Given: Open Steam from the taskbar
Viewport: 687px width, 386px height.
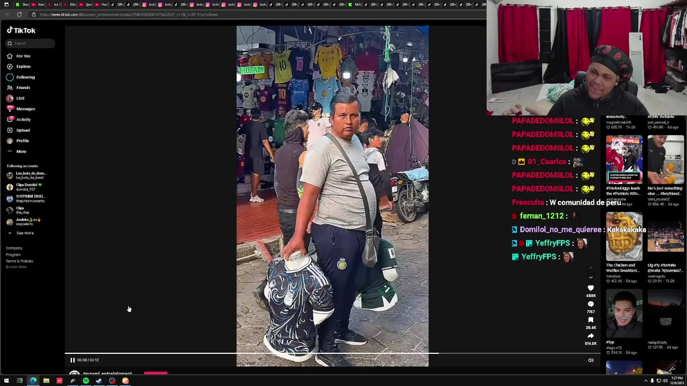Looking at the screenshot, I should click(x=99, y=381).
